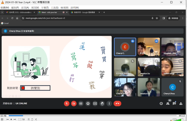Jump to previous media in VLC

pyautogui.click(x=8, y=119)
